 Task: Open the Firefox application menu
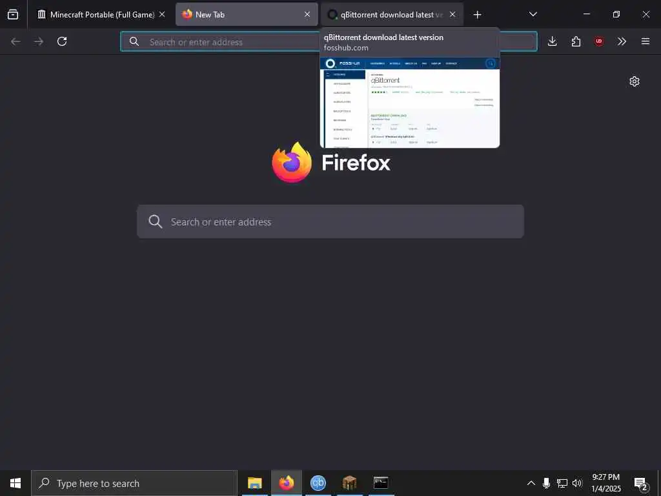pyautogui.click(x=646, y=41)
